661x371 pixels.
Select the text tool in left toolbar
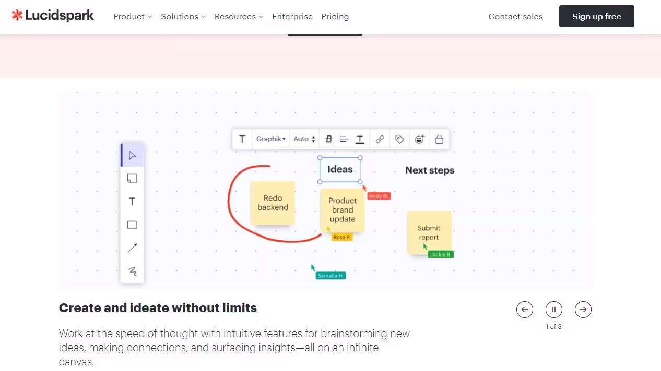point(132,202)
